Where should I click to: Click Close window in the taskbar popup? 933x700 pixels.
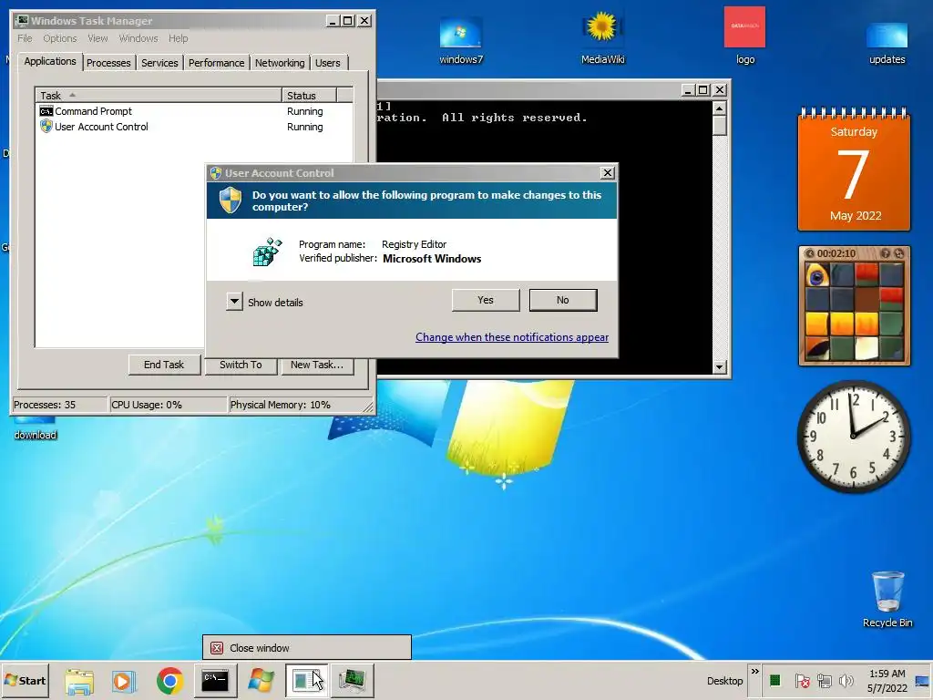click(x=306, y=648)
